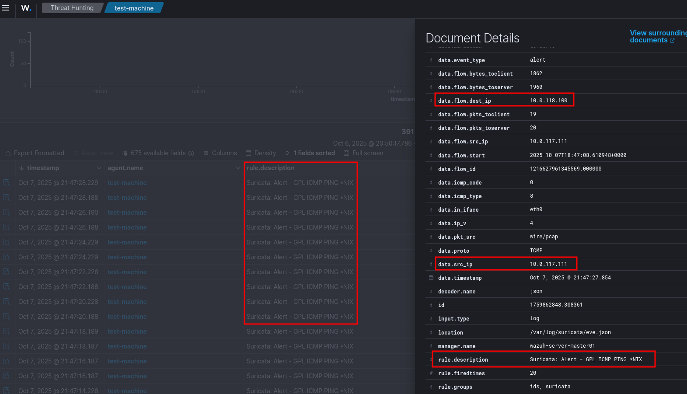Click calendar icon beside data.timestamp field
The image size is (687, 394).
click(431, 278)
